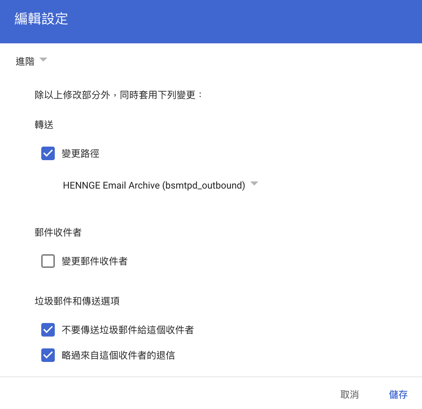This screenshot has width=422, height=409.
Task: Click the 除以上修改部分外 description text
Action: 119,95
